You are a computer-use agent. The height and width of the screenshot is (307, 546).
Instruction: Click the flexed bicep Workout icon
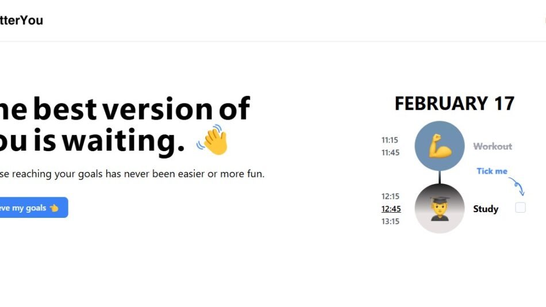440,145
